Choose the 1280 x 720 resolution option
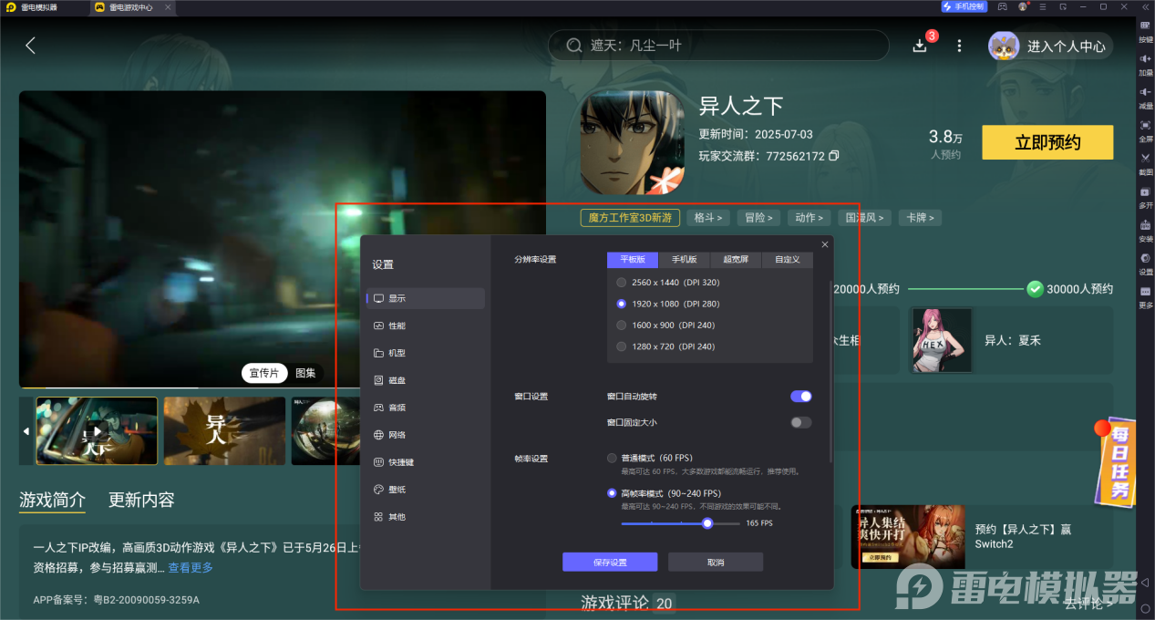 coord(665,346)
